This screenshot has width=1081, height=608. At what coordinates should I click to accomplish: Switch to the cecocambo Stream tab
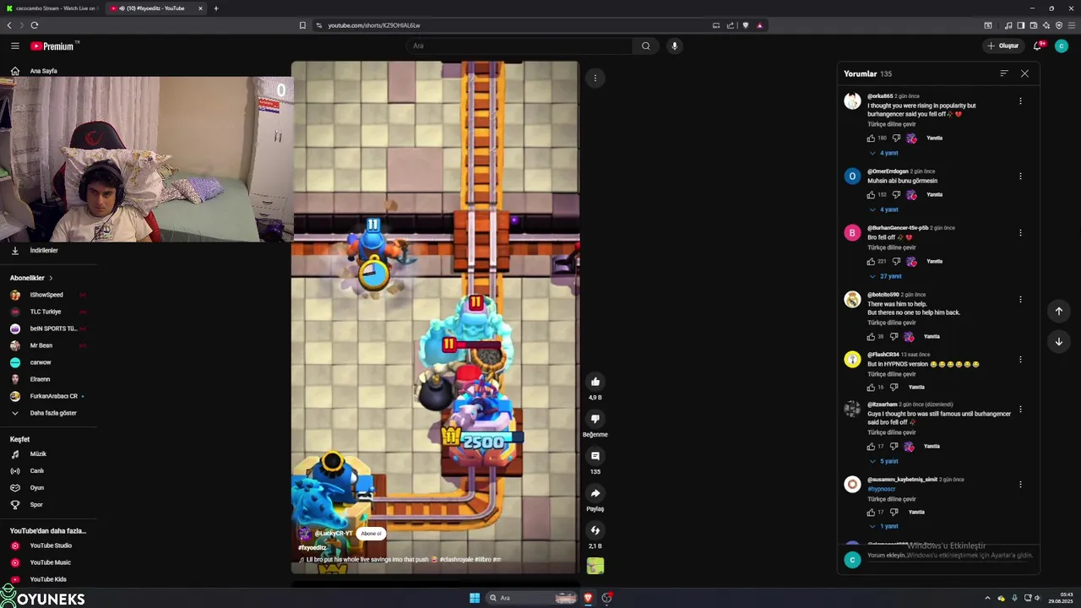(51, 8)
